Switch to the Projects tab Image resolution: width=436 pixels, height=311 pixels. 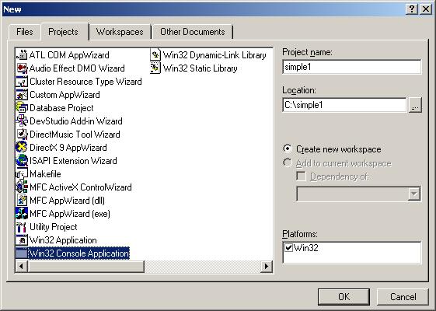click(x=64, y=32)
